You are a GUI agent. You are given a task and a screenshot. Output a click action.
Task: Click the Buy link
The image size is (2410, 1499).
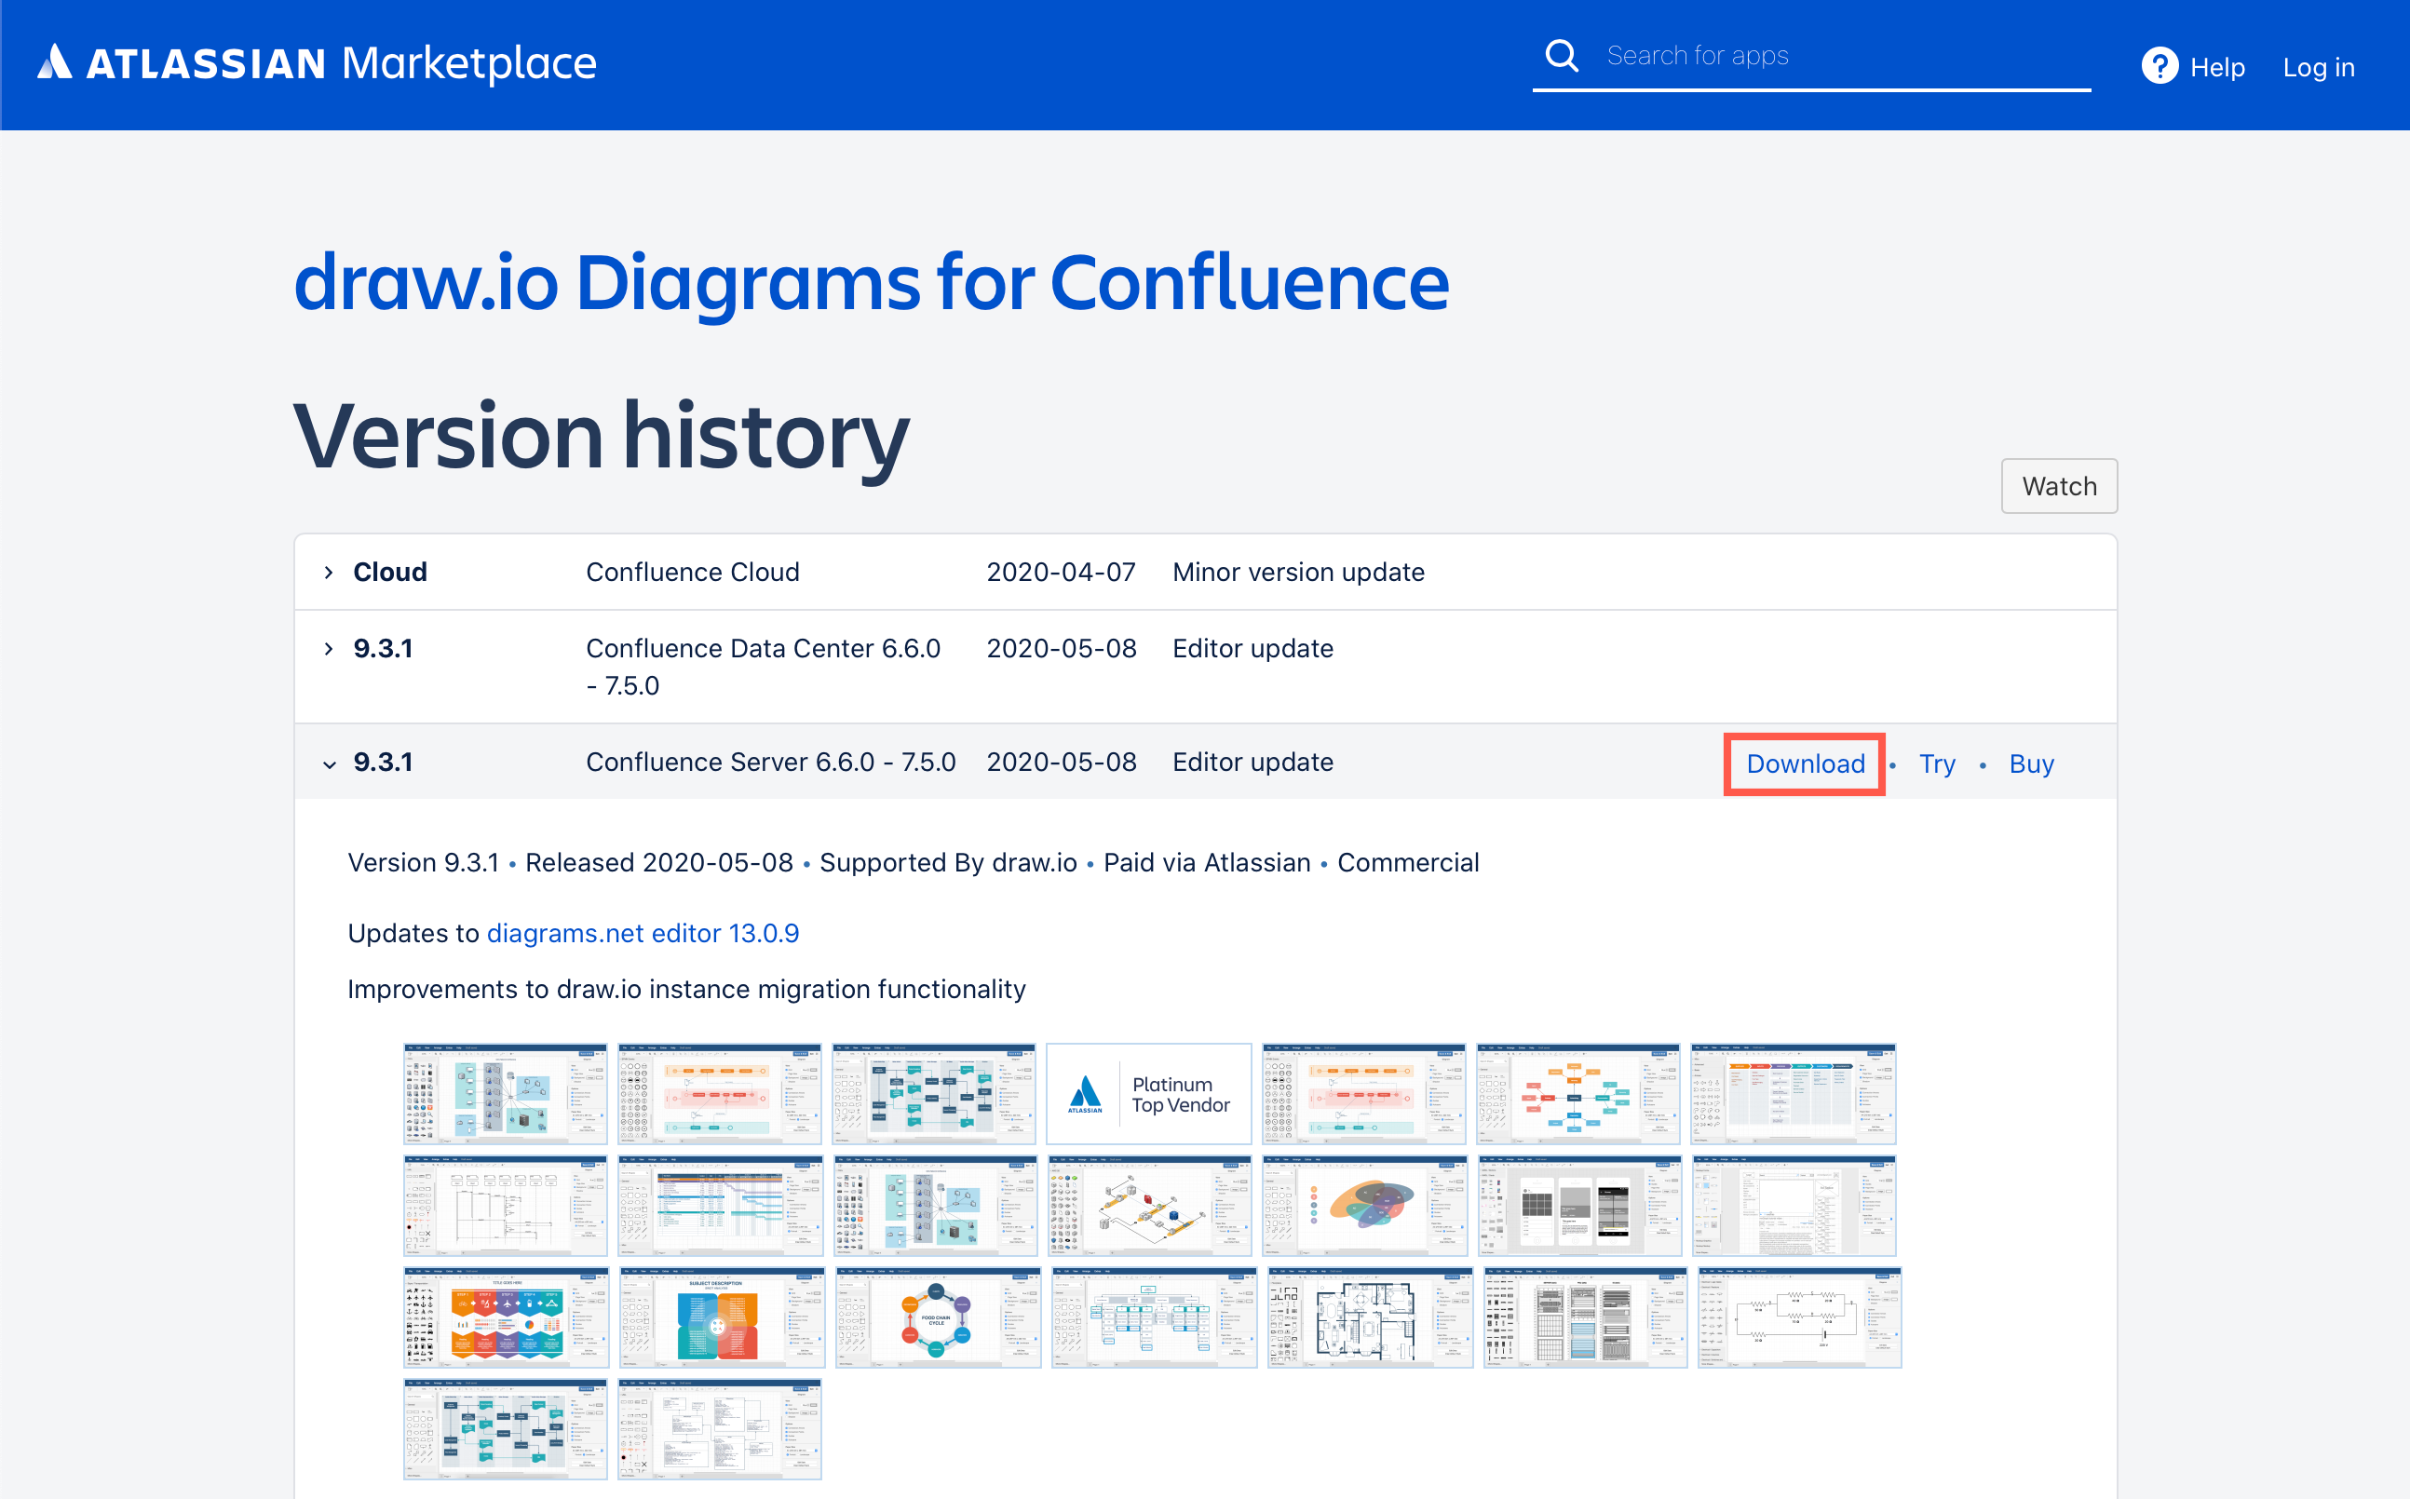pyautogui.click(x=2031, y=763)
